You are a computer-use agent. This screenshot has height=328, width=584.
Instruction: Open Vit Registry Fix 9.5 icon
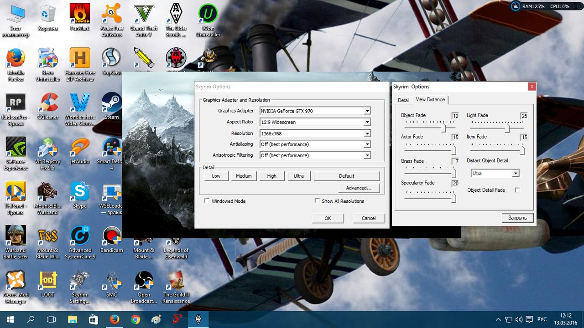[x=48, y=154]
